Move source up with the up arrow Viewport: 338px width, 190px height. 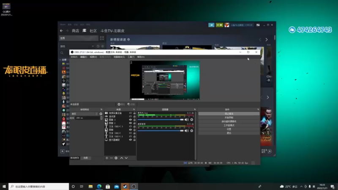point(122,158)
